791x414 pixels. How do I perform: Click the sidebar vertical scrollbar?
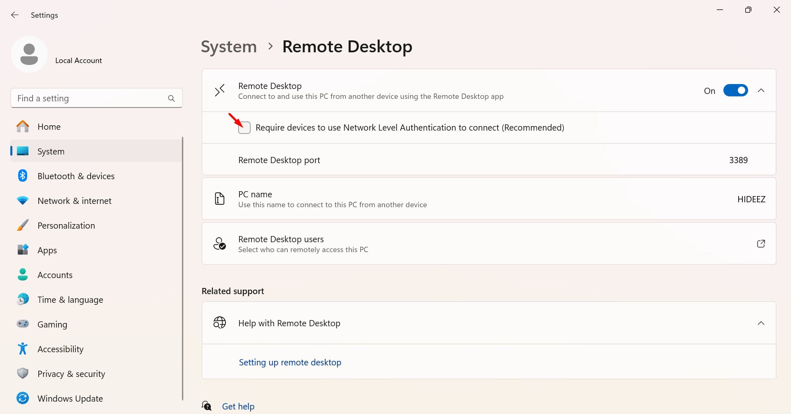pos(182,268)
